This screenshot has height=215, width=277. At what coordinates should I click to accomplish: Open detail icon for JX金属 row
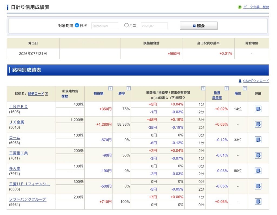[258, 124]
